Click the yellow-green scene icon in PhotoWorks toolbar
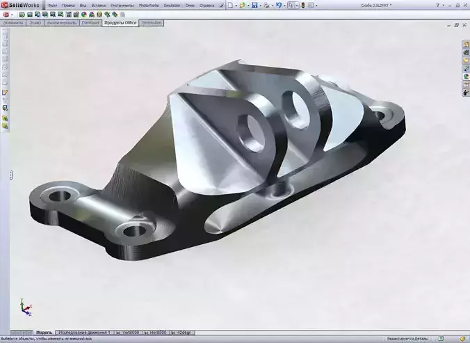470x343 pixels. [99, 15]
